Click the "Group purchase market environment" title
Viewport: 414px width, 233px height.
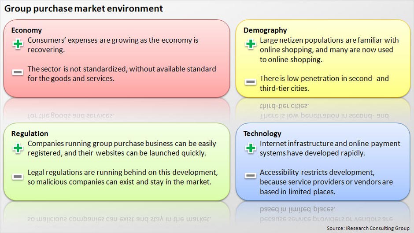click(84, 8)
